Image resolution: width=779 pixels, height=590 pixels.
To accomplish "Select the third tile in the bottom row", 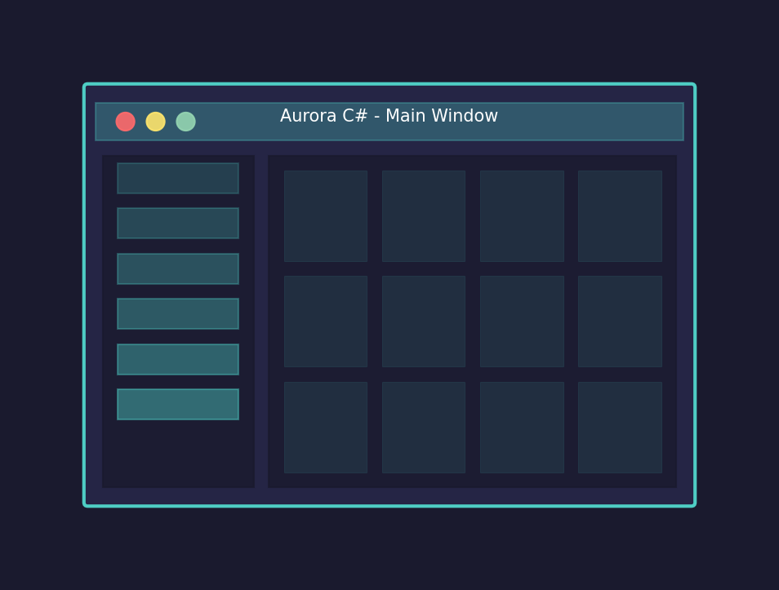I will pyautogui.click(x=521, y=427).
